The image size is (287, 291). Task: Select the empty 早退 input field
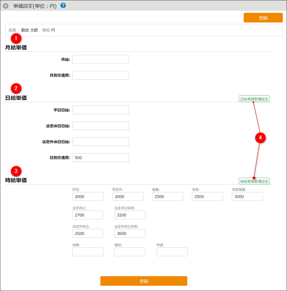coord(172,252)
